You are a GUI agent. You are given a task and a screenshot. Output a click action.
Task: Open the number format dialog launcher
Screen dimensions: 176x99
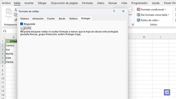(133, 25)
